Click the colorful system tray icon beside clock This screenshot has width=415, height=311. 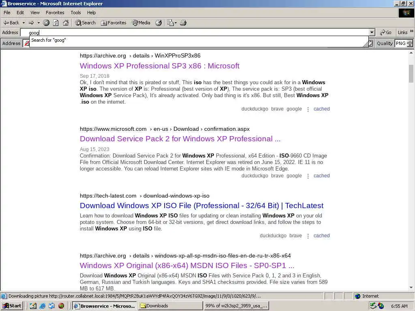click(381, 306)
